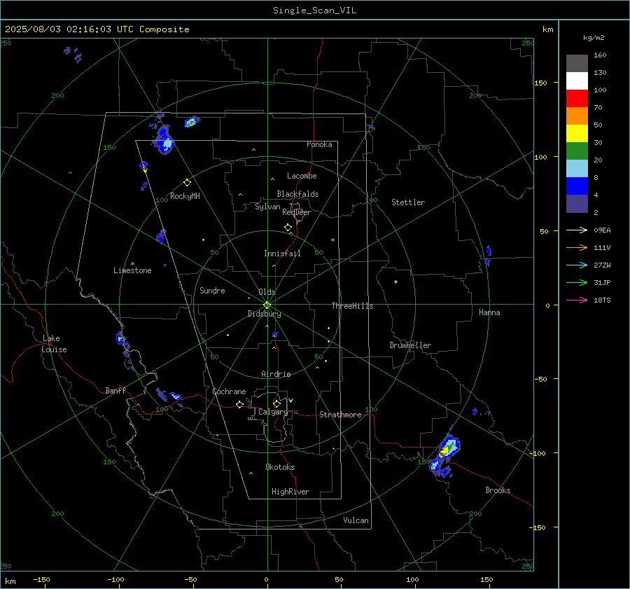Click the RockyMH label

tap(185, 196)
